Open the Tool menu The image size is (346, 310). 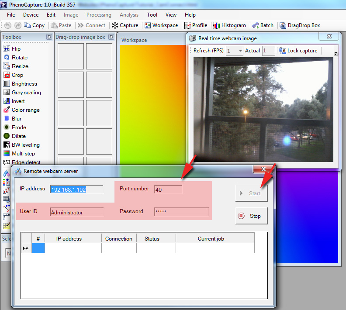152,15
